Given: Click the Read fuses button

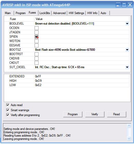Looking at the screenshot, I should tap(117, 114).
